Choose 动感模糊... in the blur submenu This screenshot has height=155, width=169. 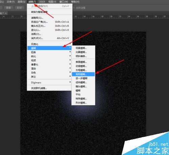click(83, 66)
